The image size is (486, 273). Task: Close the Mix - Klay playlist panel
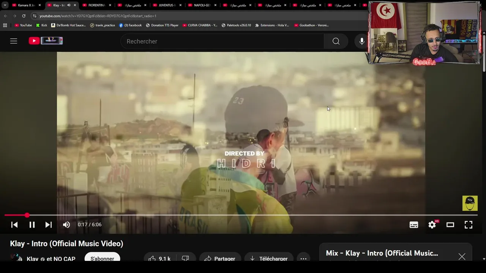(x=462, y=257)
